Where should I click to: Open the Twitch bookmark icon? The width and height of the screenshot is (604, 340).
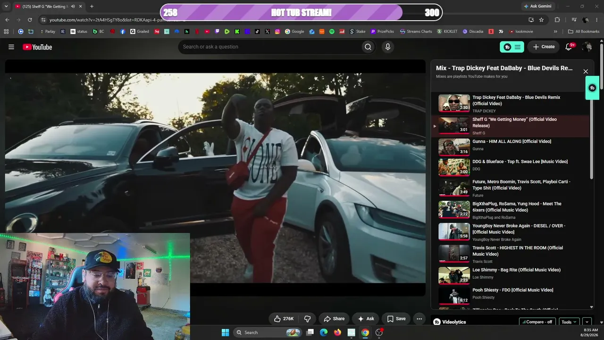(x=217, y=32)
